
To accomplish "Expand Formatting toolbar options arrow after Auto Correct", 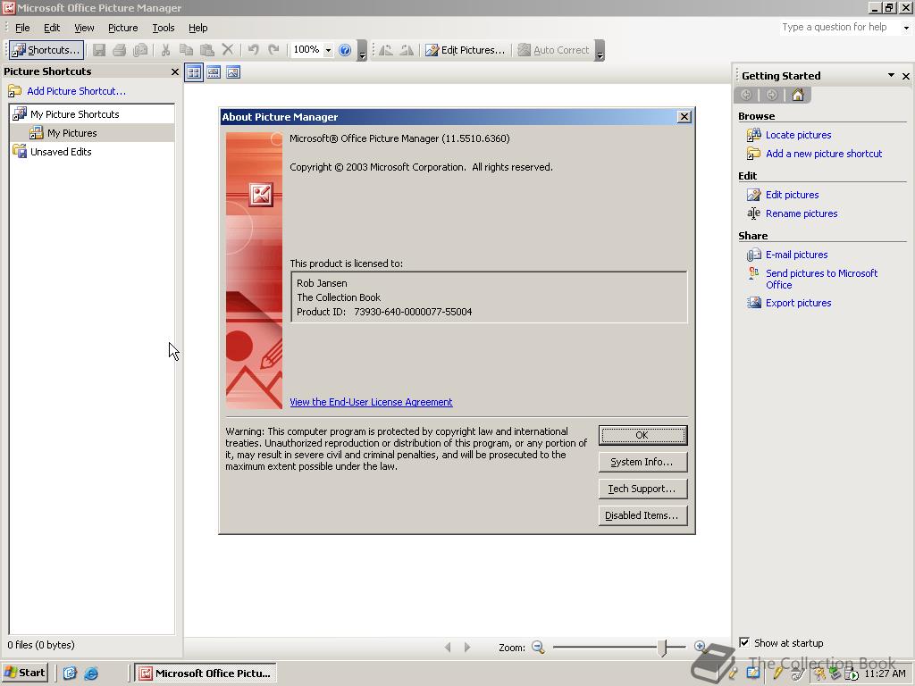I will click(x=600, y=51).
